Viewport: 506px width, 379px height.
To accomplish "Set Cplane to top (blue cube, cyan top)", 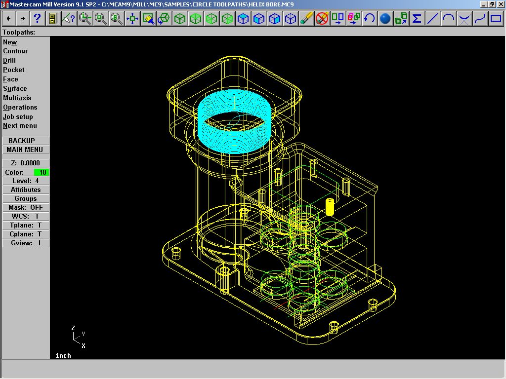I will [243, 19].
